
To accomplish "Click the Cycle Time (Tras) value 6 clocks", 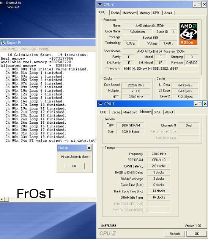I will [158, 185].
